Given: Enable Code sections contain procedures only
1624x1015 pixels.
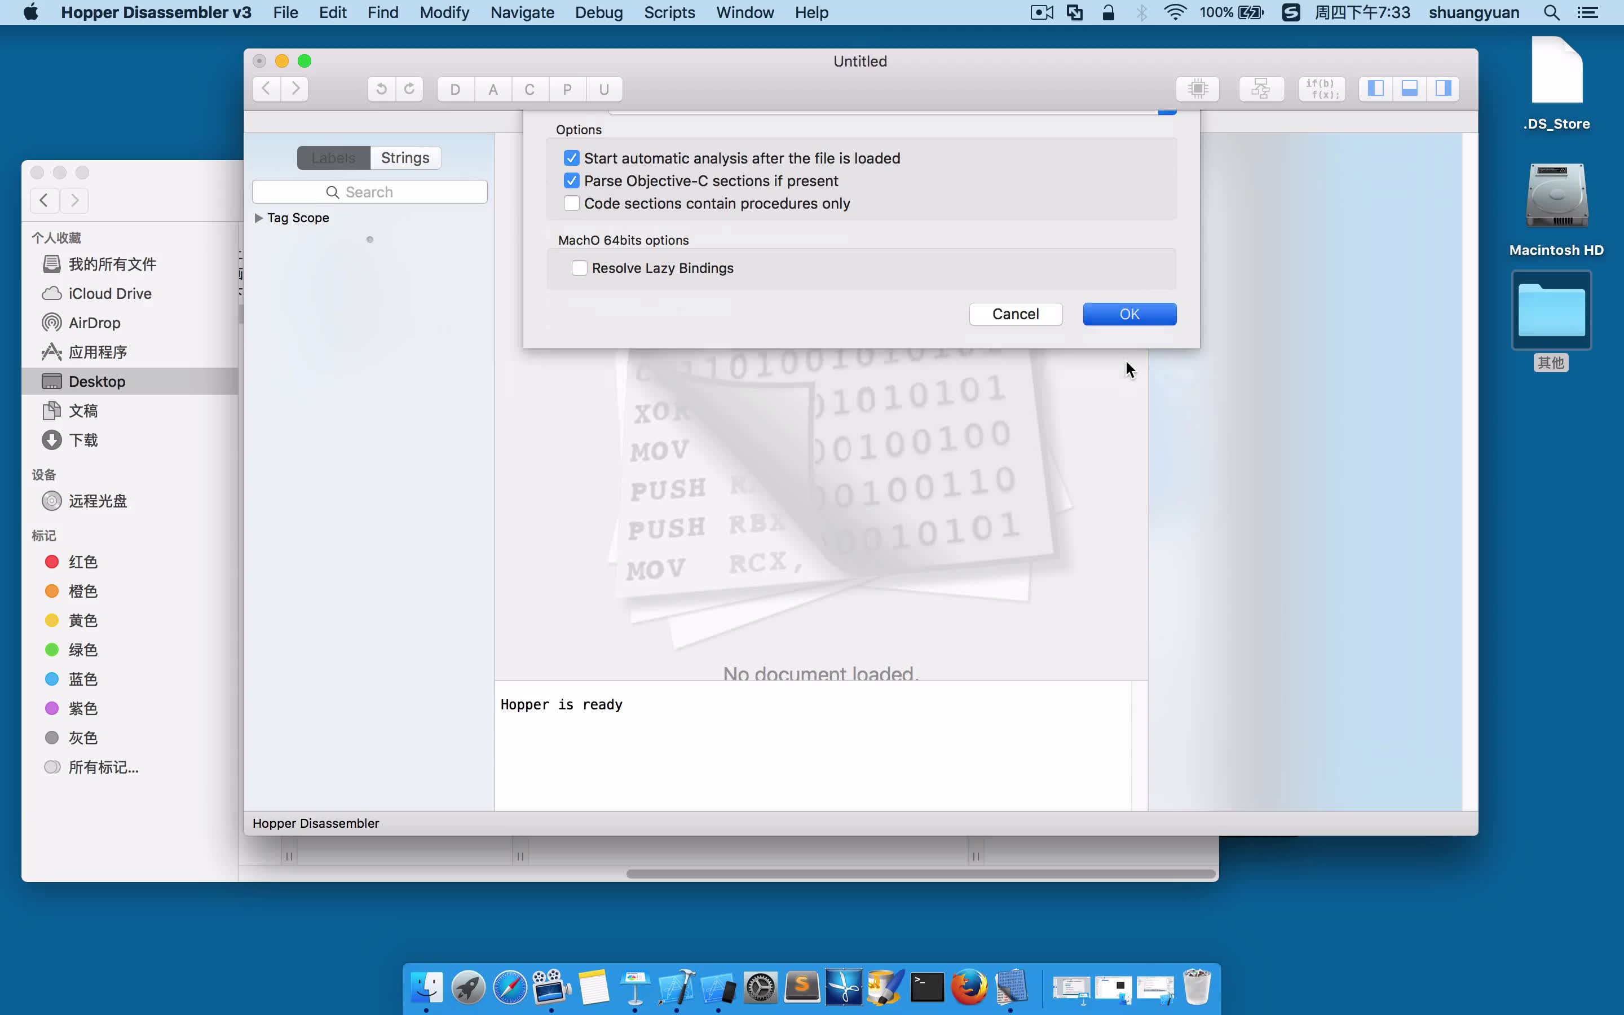Looking at the screenshot, I should pyautogui.click(x=573, y=202).
